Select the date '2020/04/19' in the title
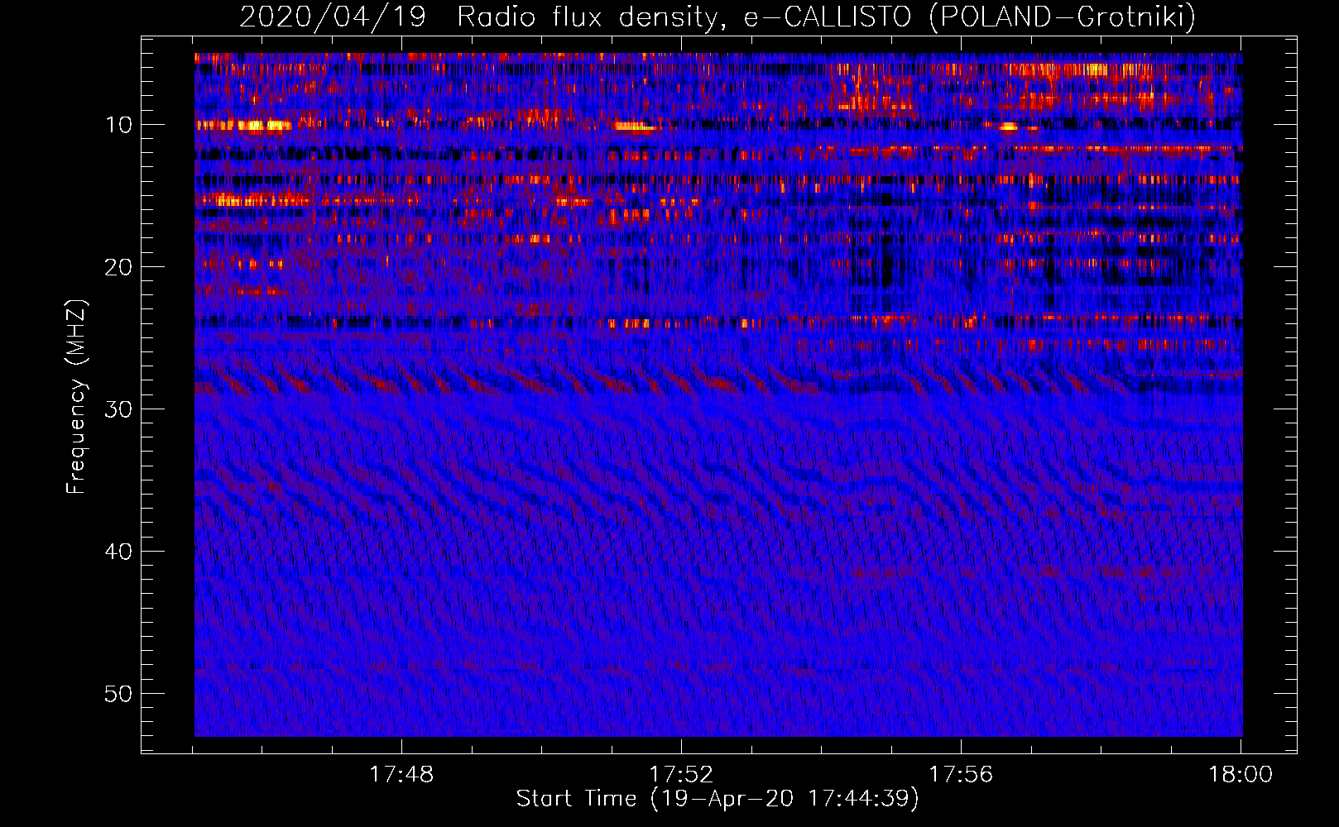The image size is (1339, 827). pyautogui.click(x=333, y=17)
